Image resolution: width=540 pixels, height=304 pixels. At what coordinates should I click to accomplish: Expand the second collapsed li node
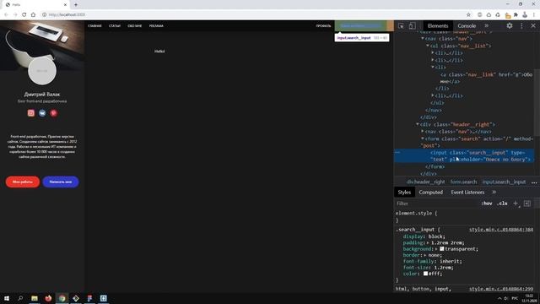tap(433, 60)
